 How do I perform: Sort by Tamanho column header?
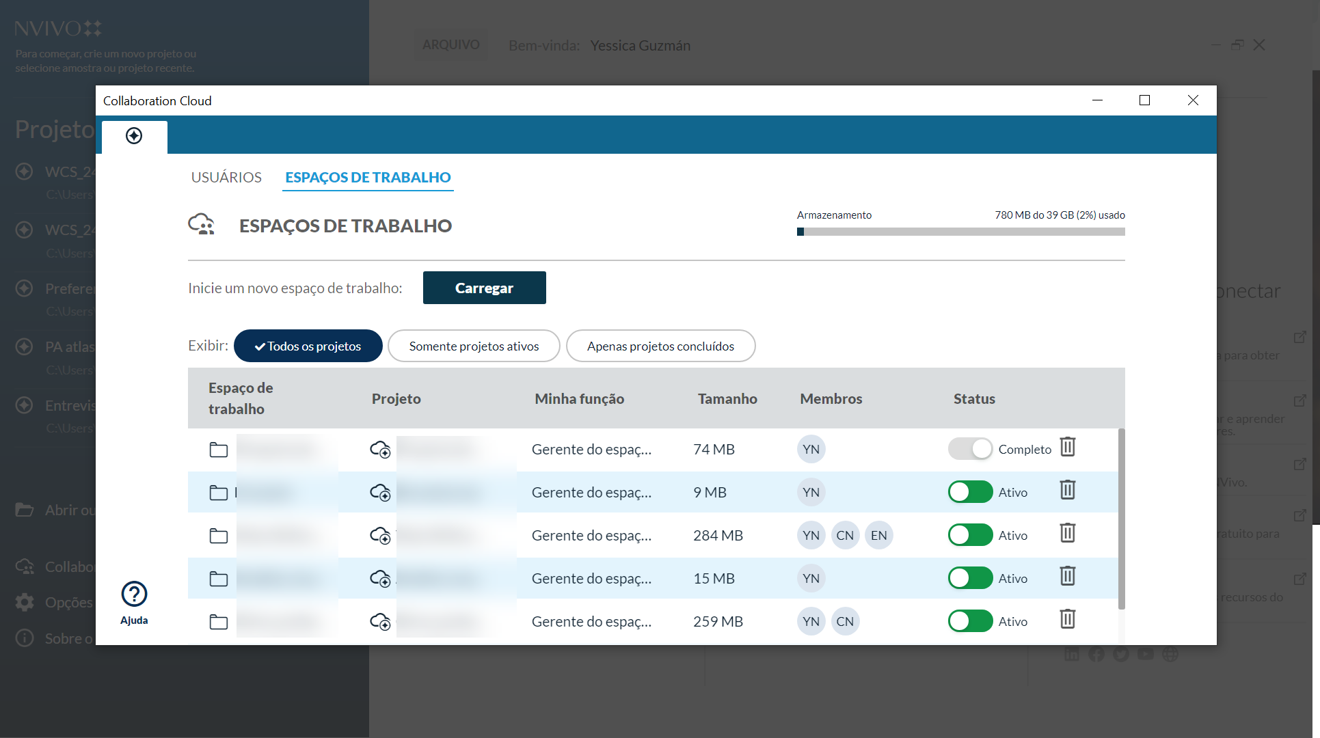tap(727, 398)
